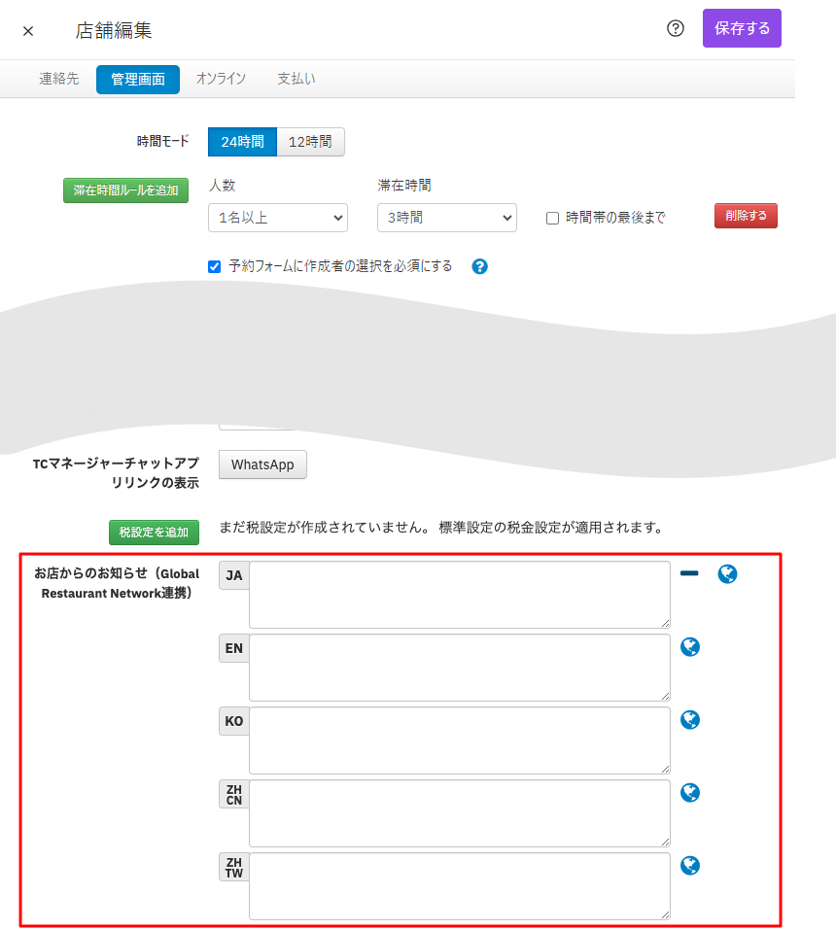Uncheck 予約フォームに作成者の選択を必須にする checkbox

tap(215, 266)
